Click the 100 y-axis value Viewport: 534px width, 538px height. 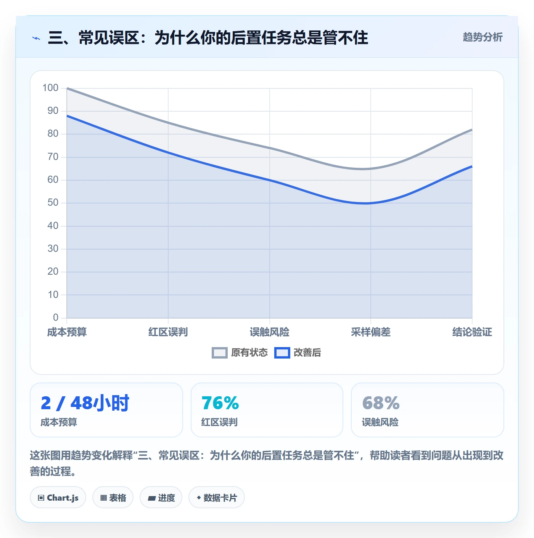tap(50, 88)
